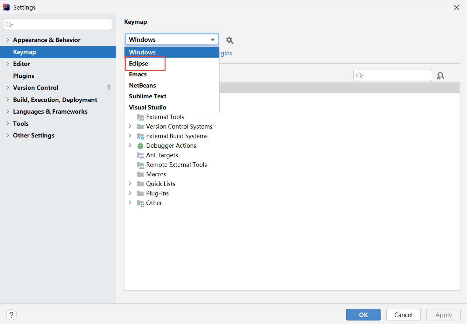467x324 pixels.
Task: Open the Plugins settings page
Action: point(58,76)
